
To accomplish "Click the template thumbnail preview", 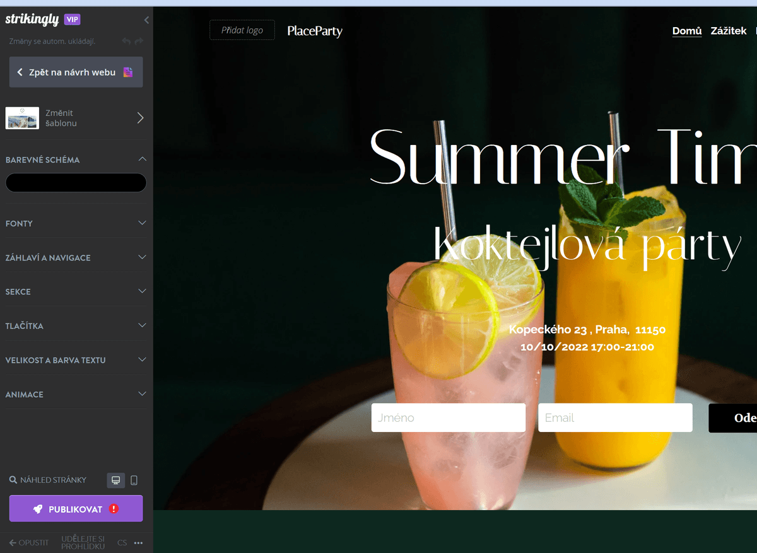I will pos(22,118).
